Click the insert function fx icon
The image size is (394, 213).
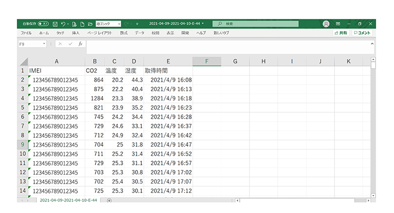(80, 44)
